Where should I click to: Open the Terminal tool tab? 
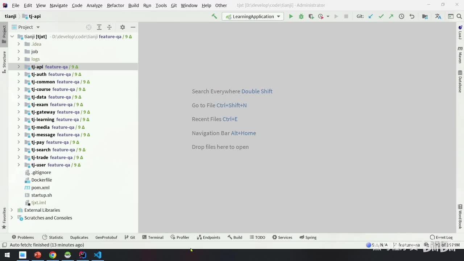[153, 237]
